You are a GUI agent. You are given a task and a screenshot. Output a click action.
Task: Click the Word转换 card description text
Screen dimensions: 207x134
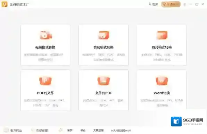[x=162, y=103]
